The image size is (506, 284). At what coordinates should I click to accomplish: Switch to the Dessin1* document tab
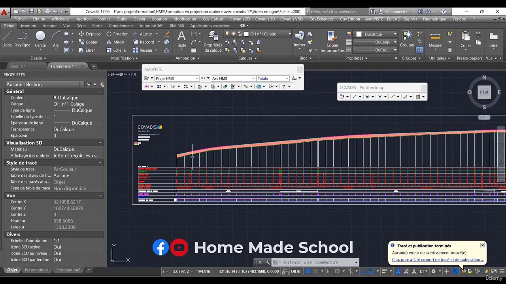click(18, 66)
